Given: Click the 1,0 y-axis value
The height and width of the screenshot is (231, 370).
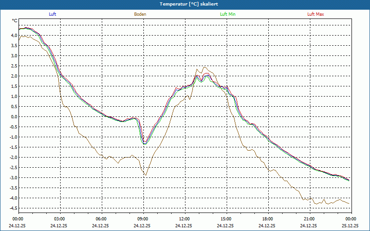Looking at the screenshot, I should click(13, 97).
